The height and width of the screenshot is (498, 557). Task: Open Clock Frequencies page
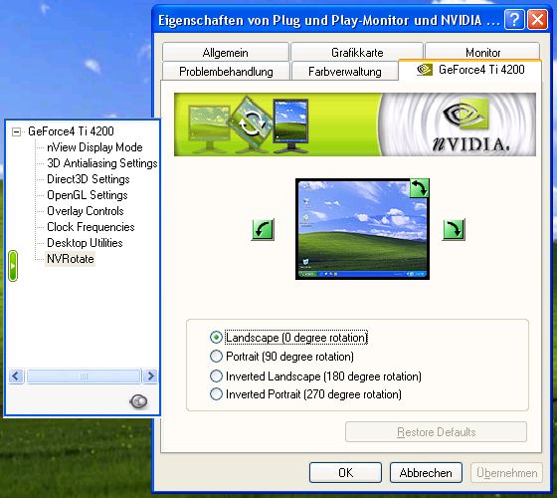pos(91,227)
